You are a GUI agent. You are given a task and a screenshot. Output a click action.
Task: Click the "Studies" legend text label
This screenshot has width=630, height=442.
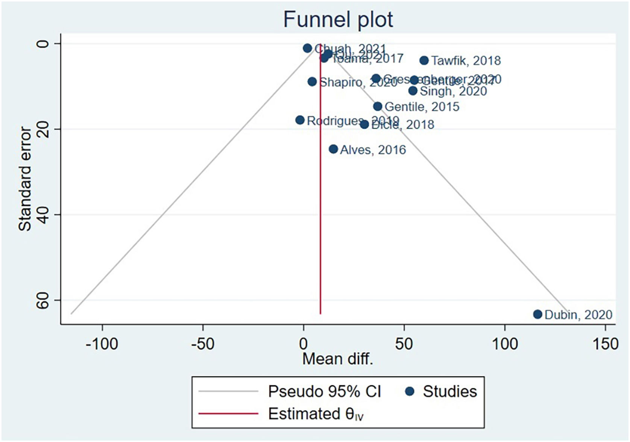[450, 392]
